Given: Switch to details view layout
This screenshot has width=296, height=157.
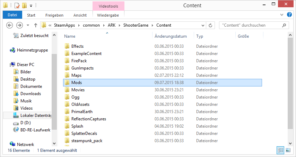Looking at the screenshot, I should 280,150.
